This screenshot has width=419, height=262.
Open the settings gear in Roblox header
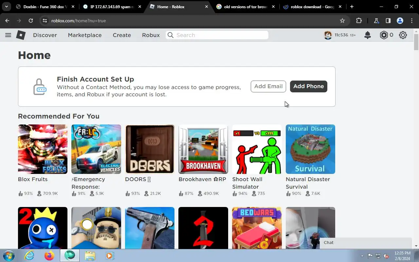coord(403,35)
